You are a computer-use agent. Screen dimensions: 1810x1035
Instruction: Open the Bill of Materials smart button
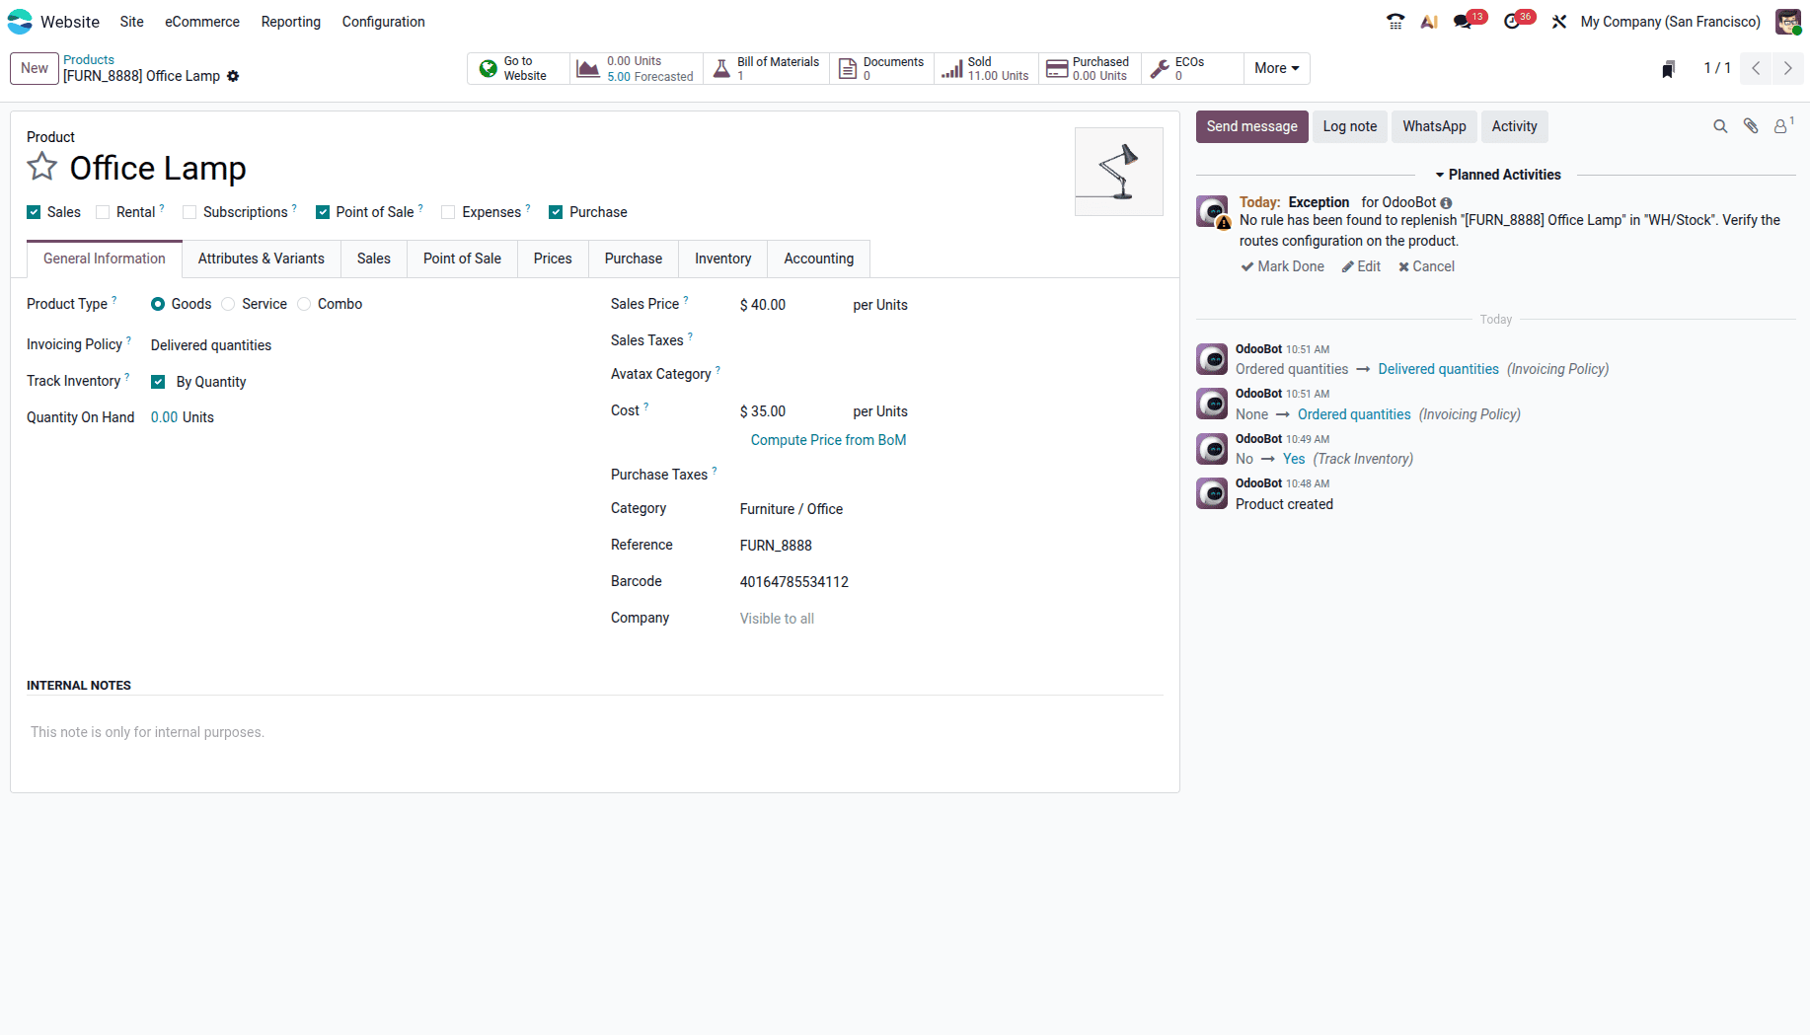pos(767,68)
